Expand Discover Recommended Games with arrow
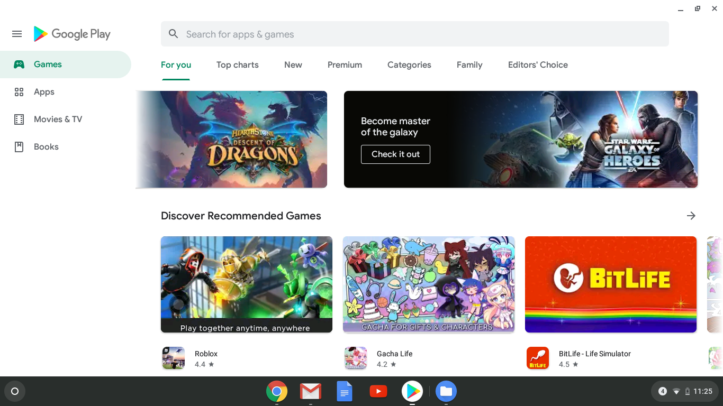This screenshot has height=406, width=723. click(x=691, y=216)
